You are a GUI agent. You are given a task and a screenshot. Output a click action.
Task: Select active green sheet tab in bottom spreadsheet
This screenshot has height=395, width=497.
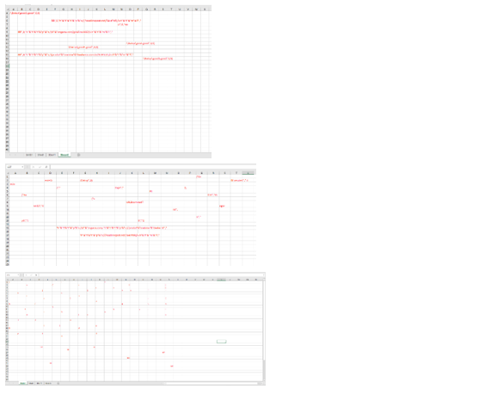[x=23, y=383]
